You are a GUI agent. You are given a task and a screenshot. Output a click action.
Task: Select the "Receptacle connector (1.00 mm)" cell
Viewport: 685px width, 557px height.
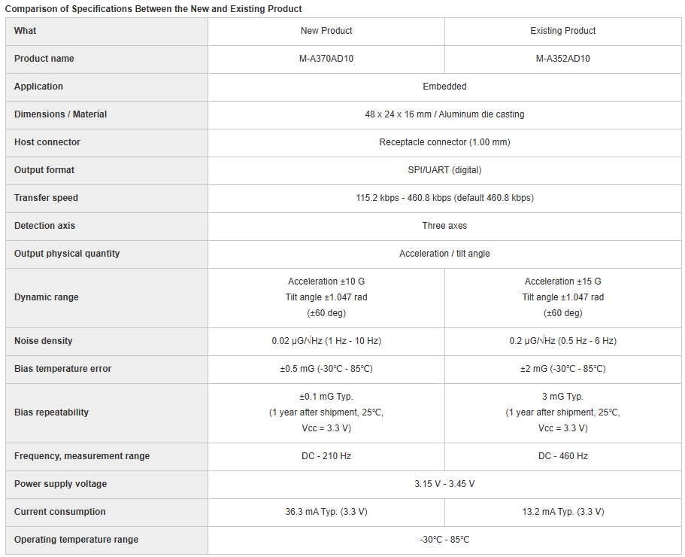point(444,142)
